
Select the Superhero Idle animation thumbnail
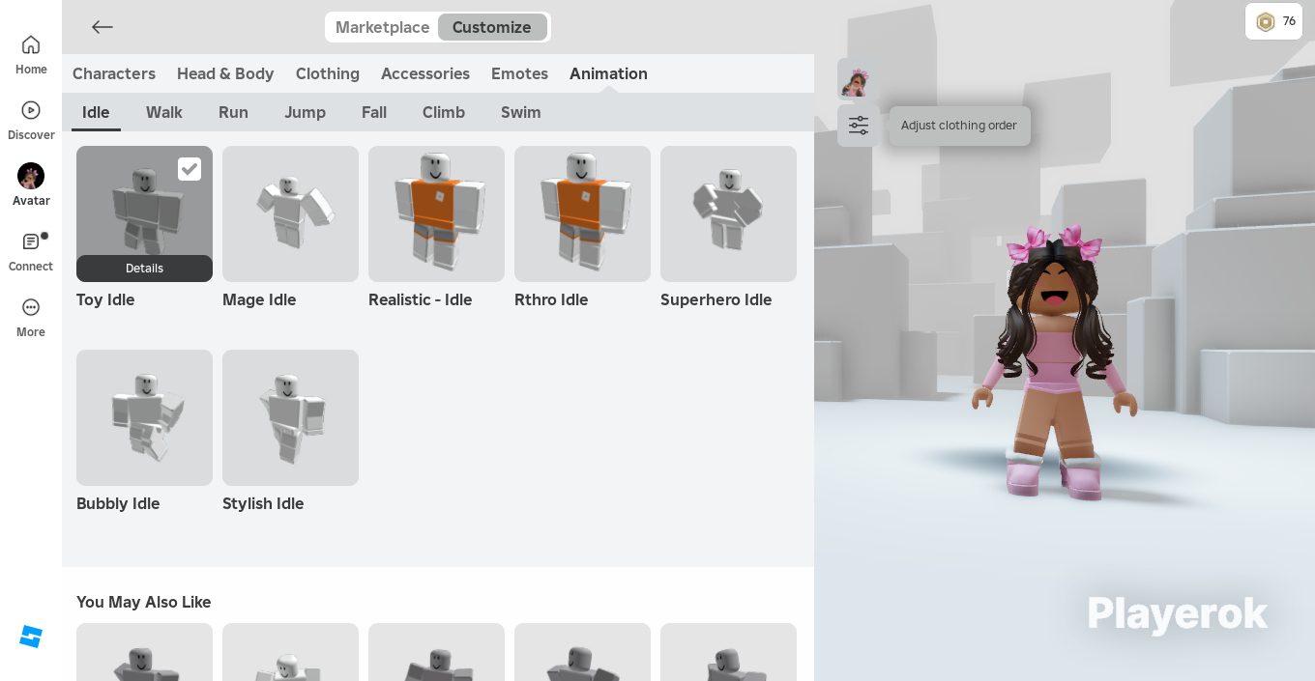coord(728,213)
